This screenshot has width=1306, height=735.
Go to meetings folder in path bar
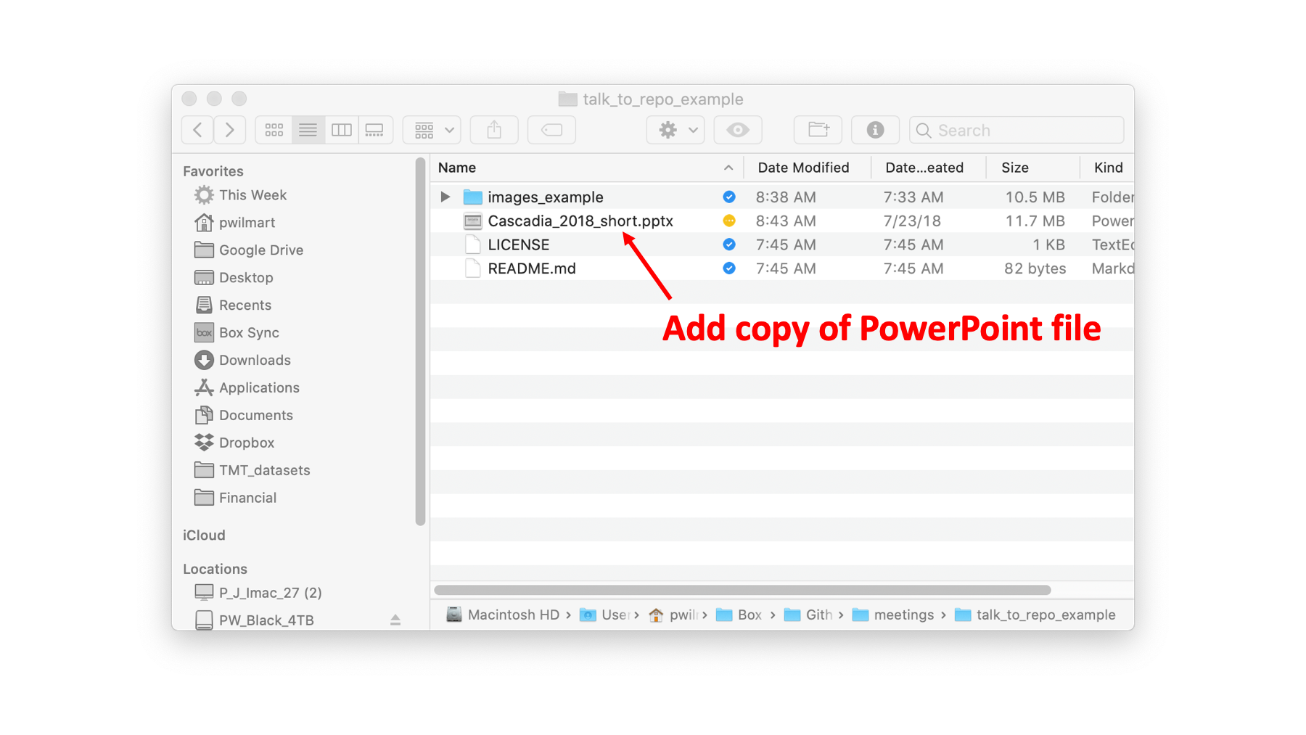(x=892, y=615)
